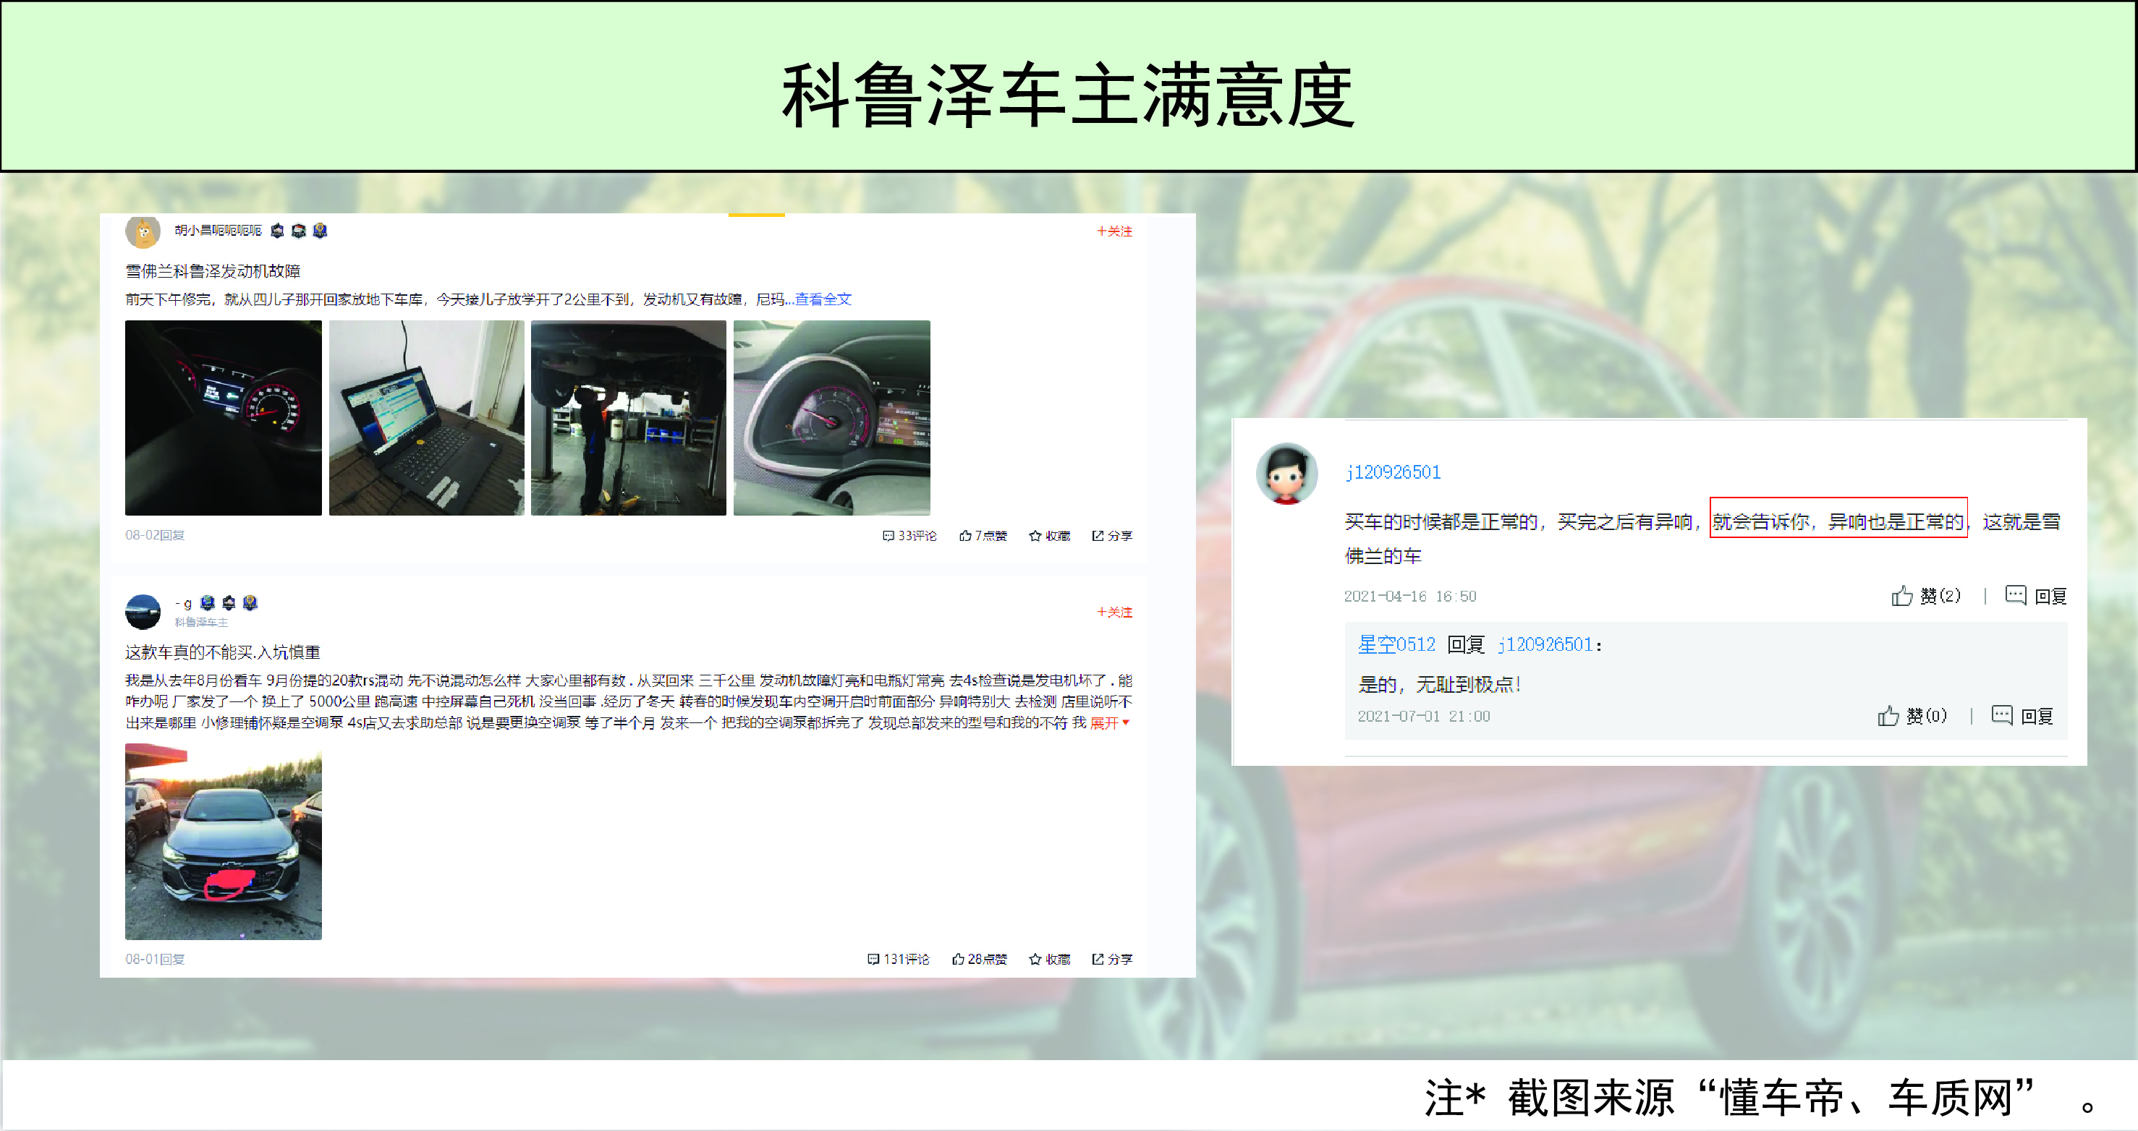Favorite first post with 收藏 star
The image size is (2138, 1131).
[x=1050, y=536]
